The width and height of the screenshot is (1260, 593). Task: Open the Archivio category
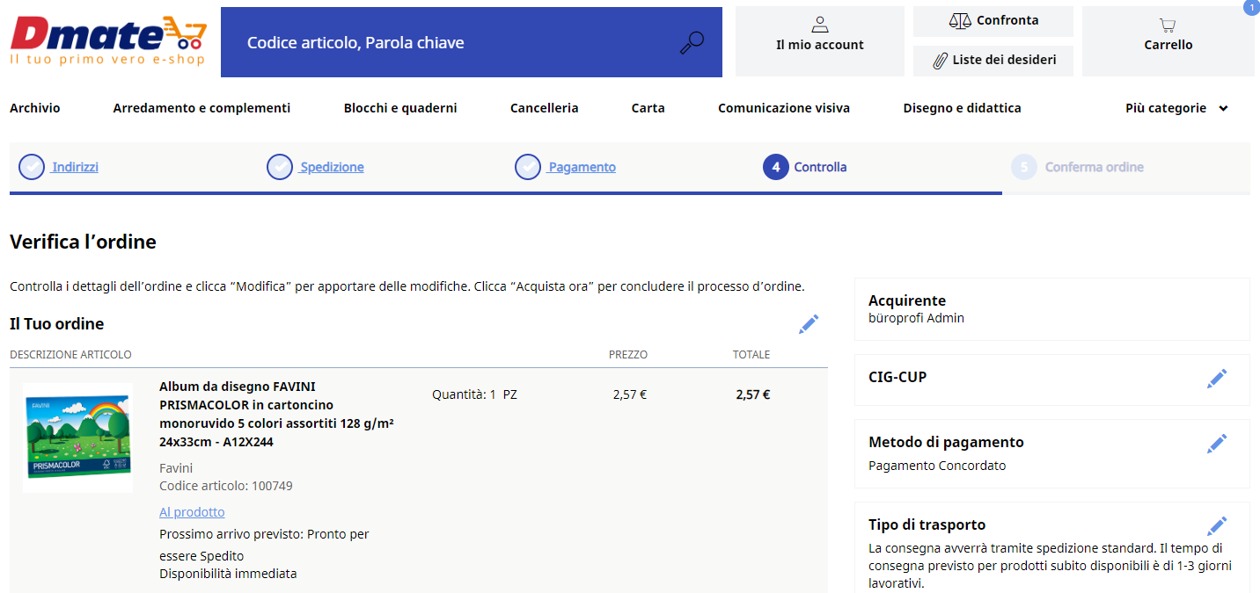point(35,108)
